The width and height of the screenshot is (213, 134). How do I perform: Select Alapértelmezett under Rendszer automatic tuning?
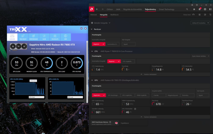(99, 44)
